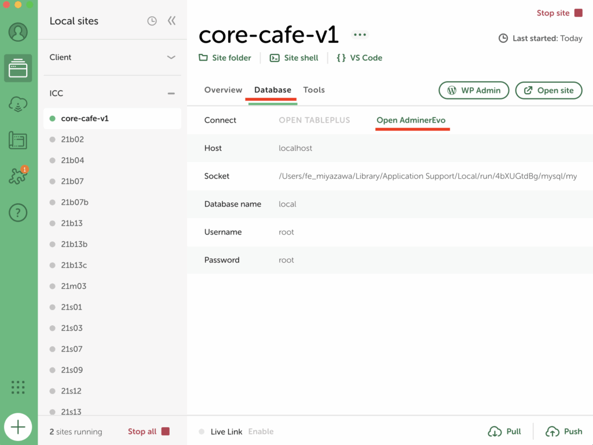Open the three-dot menu beside core-cafe-v1
This screenshot has width=593, height=445.
360,35
